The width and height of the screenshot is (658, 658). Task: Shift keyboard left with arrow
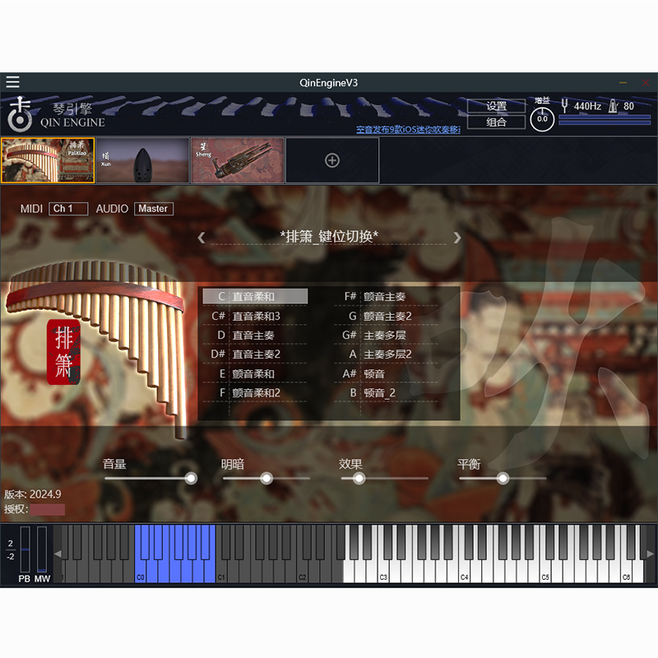point(58,554)
